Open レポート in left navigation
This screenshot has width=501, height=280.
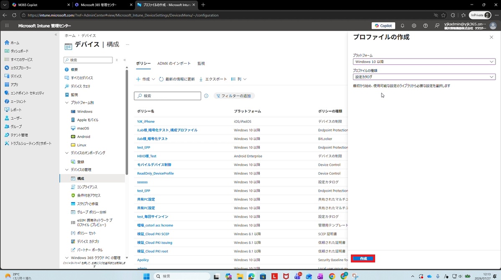tap(13, 109)
